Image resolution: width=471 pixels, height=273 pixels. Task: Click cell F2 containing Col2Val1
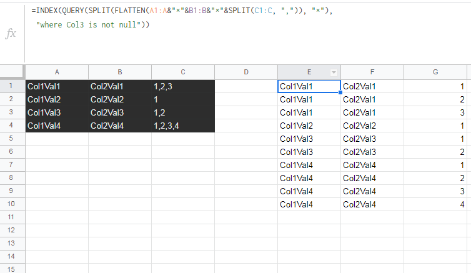pyautogui.click(x=372, y=99)
